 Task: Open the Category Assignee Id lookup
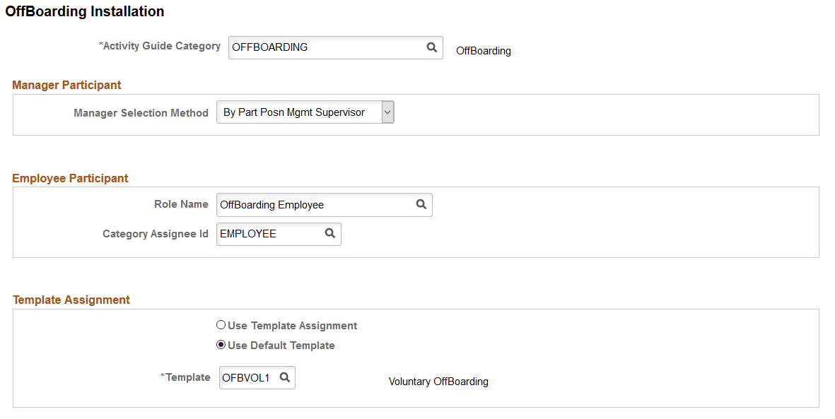329,233
